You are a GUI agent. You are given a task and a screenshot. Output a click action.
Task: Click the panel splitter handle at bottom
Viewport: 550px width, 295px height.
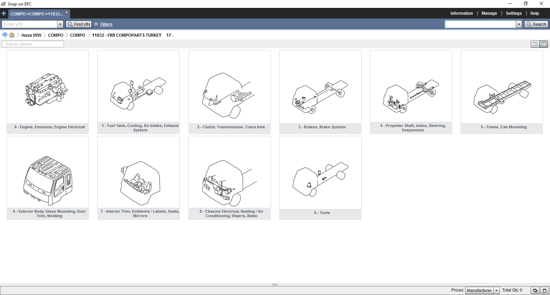pos(275,284)
